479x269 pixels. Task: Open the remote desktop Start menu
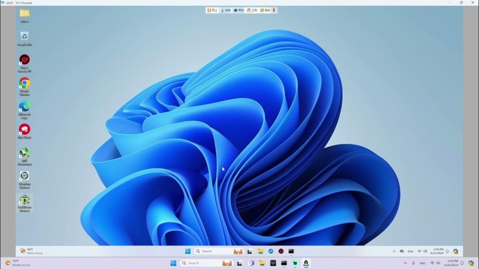[x=188, y=251]
